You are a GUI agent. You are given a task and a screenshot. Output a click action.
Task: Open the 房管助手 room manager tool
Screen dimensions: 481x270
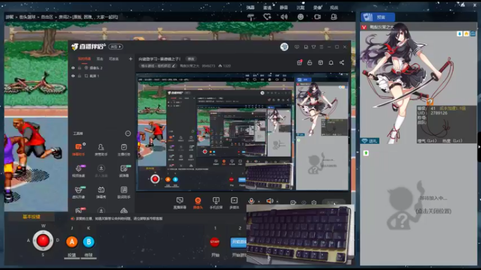point(101,149)
